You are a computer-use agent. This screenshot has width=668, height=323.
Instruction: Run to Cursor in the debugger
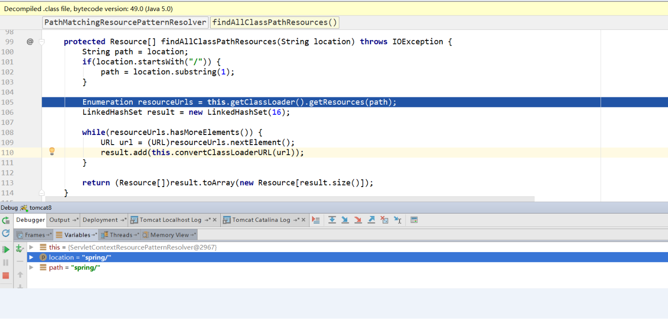[x=397, y=220]
